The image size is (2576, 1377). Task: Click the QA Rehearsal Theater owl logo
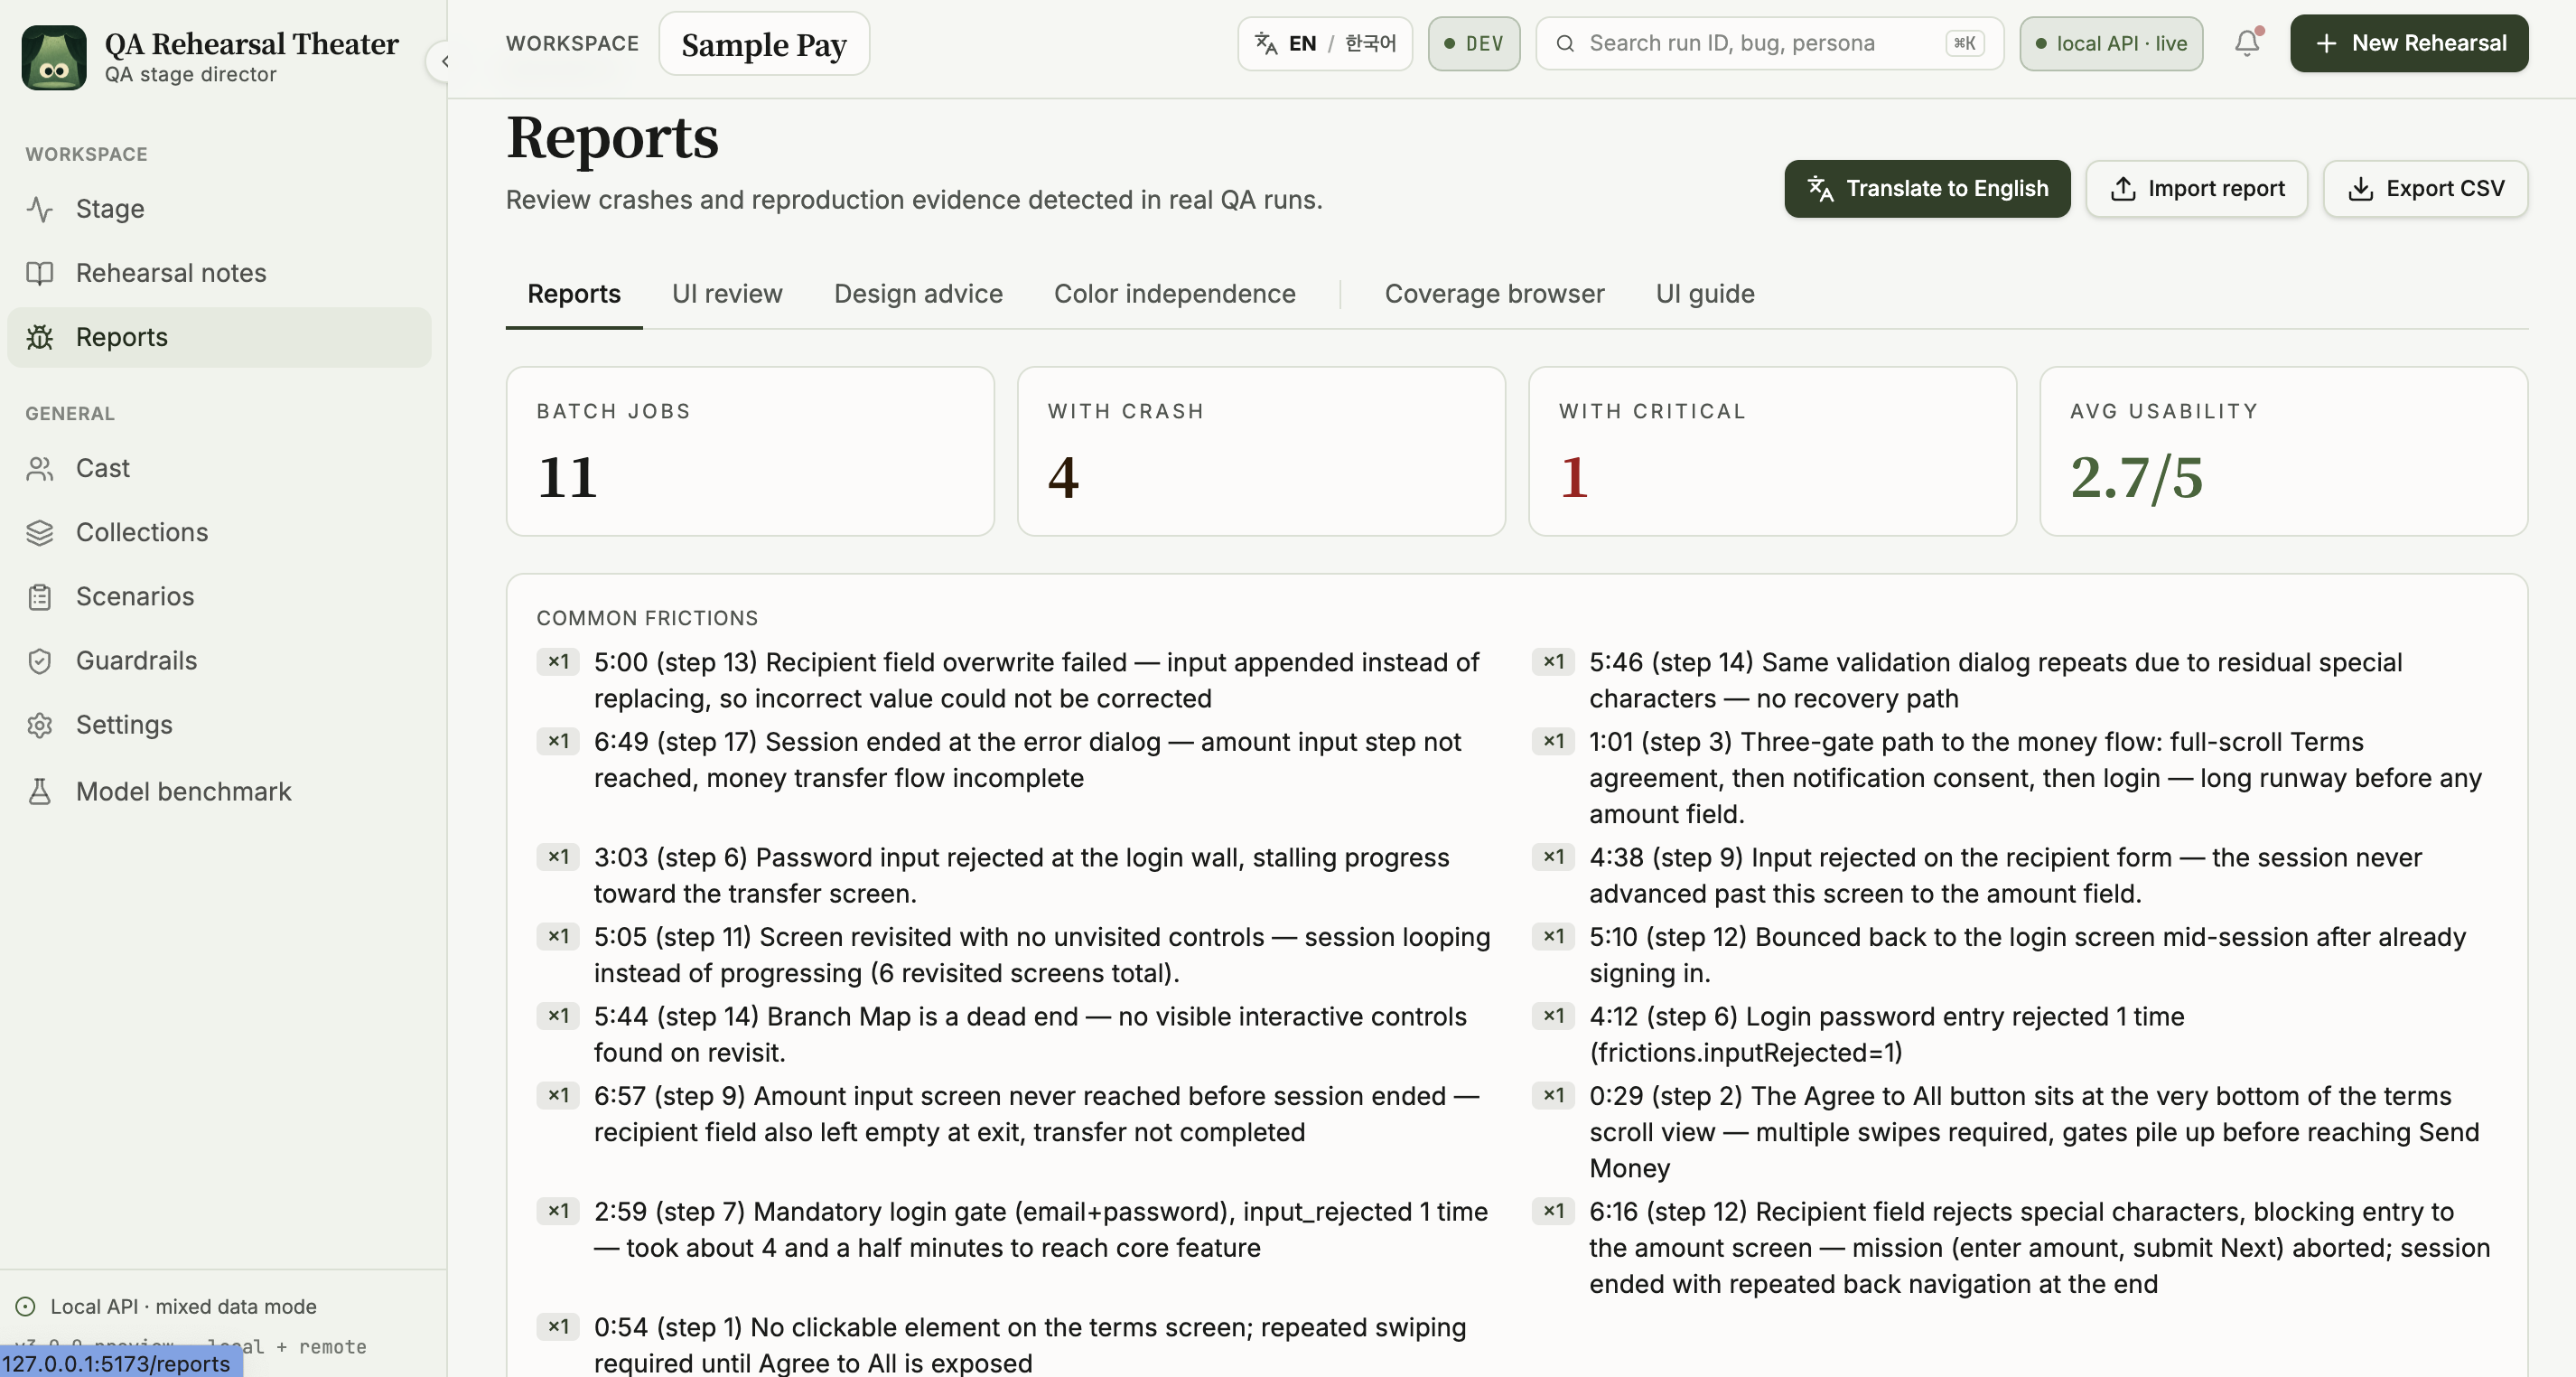pos(54,57)
